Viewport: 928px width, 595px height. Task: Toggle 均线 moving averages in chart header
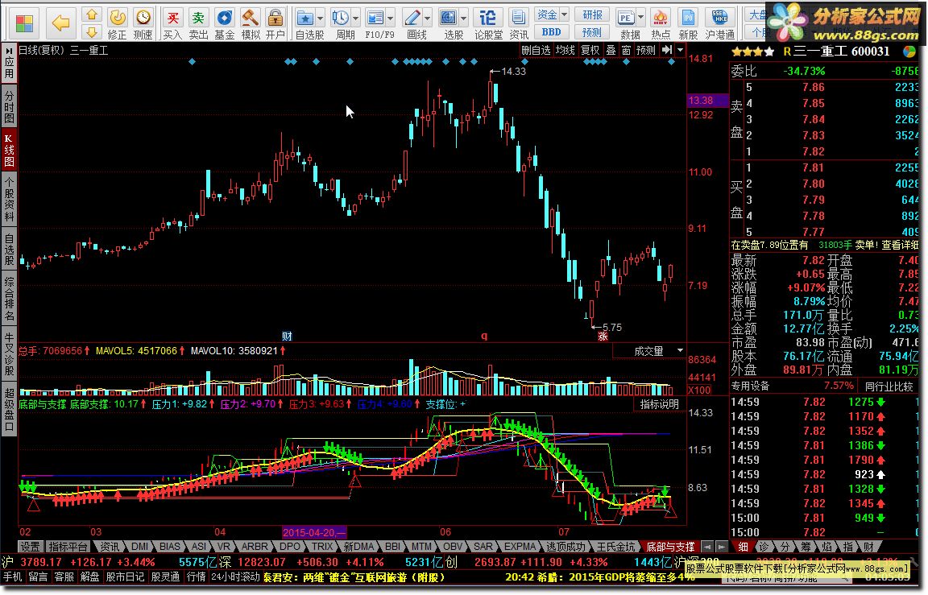565,50
